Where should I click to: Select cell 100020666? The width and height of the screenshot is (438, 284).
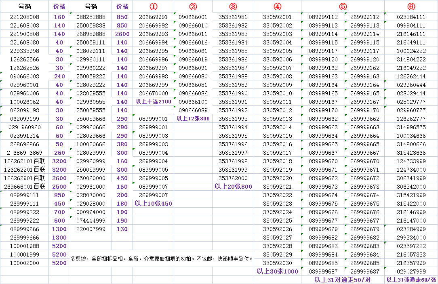91,144
